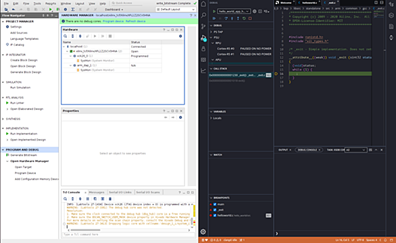Click the red Stop debugging icon
Image resolution: width=396 pixels, height=243 pixels.
pyautogui.click(x=250, y=18)
